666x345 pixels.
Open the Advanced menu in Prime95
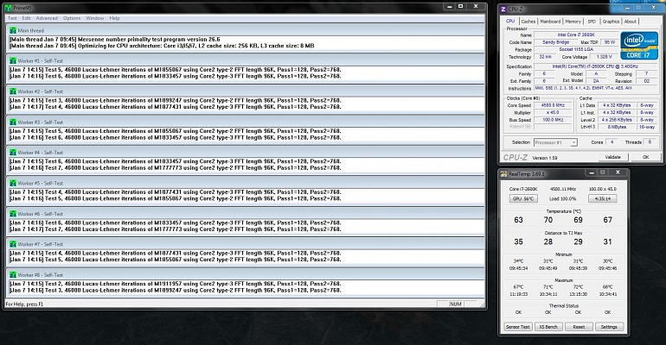[47, 18]
